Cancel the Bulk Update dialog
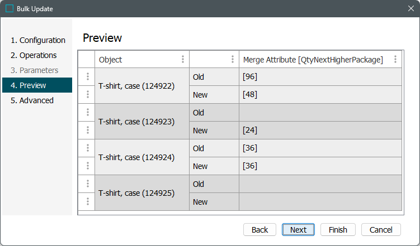The height and width of the screenshot is (246, 420). tap(381, 230)
